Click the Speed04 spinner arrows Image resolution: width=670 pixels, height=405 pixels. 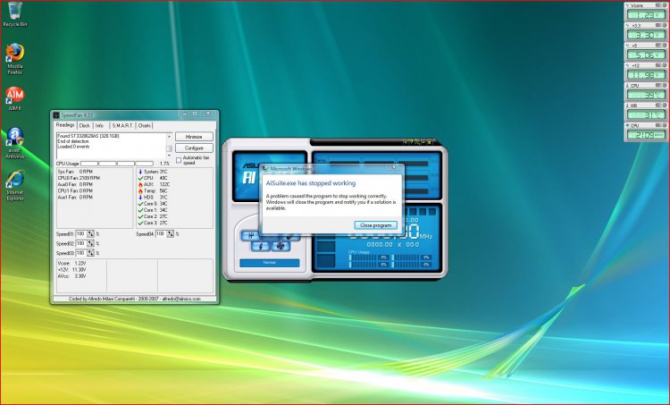point(171,234)
